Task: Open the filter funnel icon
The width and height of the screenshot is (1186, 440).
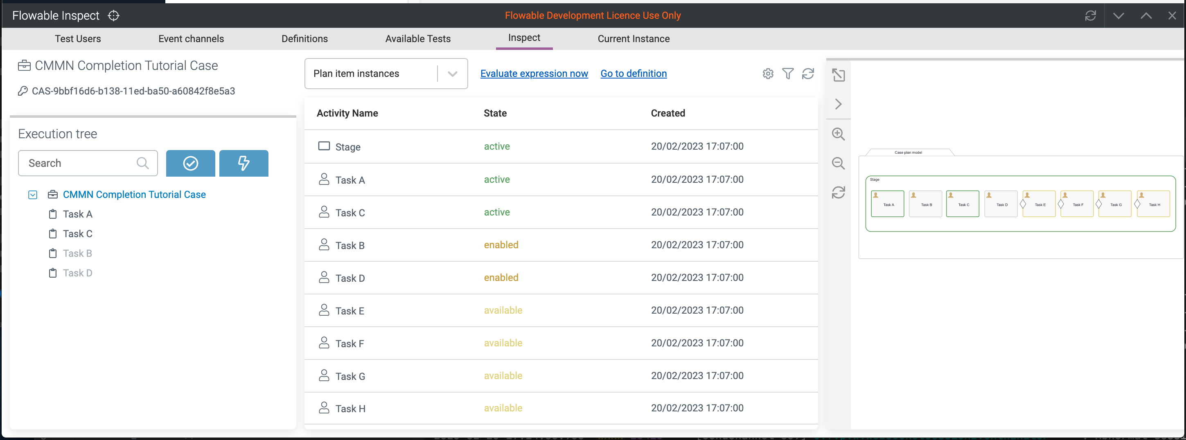Action: [x=788, y=74]
